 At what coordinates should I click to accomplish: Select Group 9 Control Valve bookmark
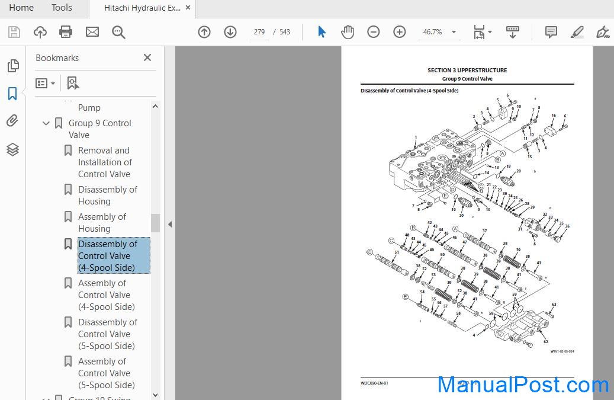[x=100, y=129]
